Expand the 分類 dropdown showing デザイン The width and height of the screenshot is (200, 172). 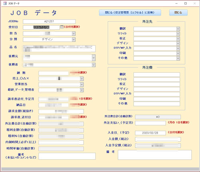(74, 40)
